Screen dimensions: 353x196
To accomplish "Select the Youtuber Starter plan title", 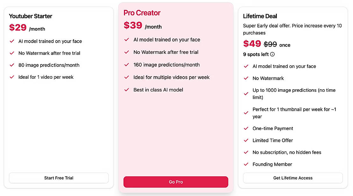I will [31, 16].
